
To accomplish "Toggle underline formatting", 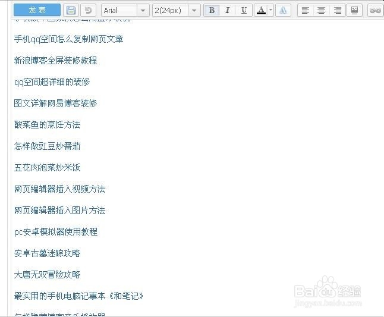I will tap(244, 10).
